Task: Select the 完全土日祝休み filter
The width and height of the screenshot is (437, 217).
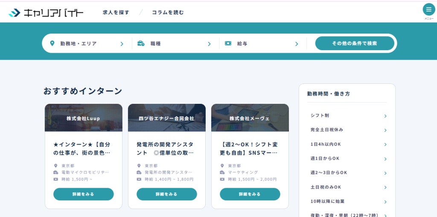Action: [348, 130]
